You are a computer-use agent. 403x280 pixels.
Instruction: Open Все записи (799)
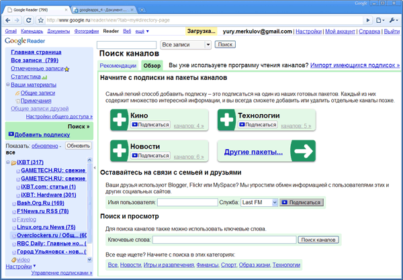(x=34, y=60)
